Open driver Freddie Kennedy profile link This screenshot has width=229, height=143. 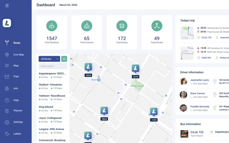click(x=200, y=106)
